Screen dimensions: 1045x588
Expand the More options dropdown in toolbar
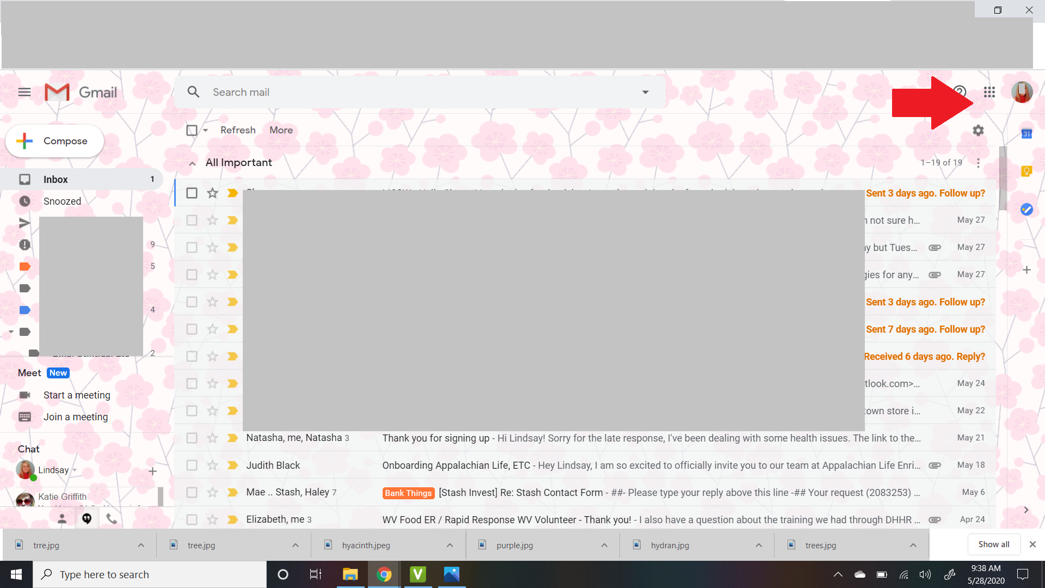click(281, 130)
